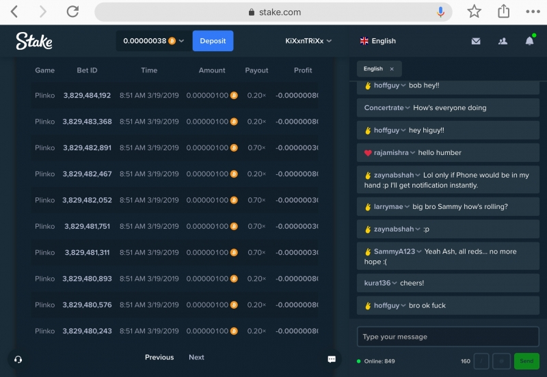Click the Type your message field
547x377 pixels.
tap(448, 337)
